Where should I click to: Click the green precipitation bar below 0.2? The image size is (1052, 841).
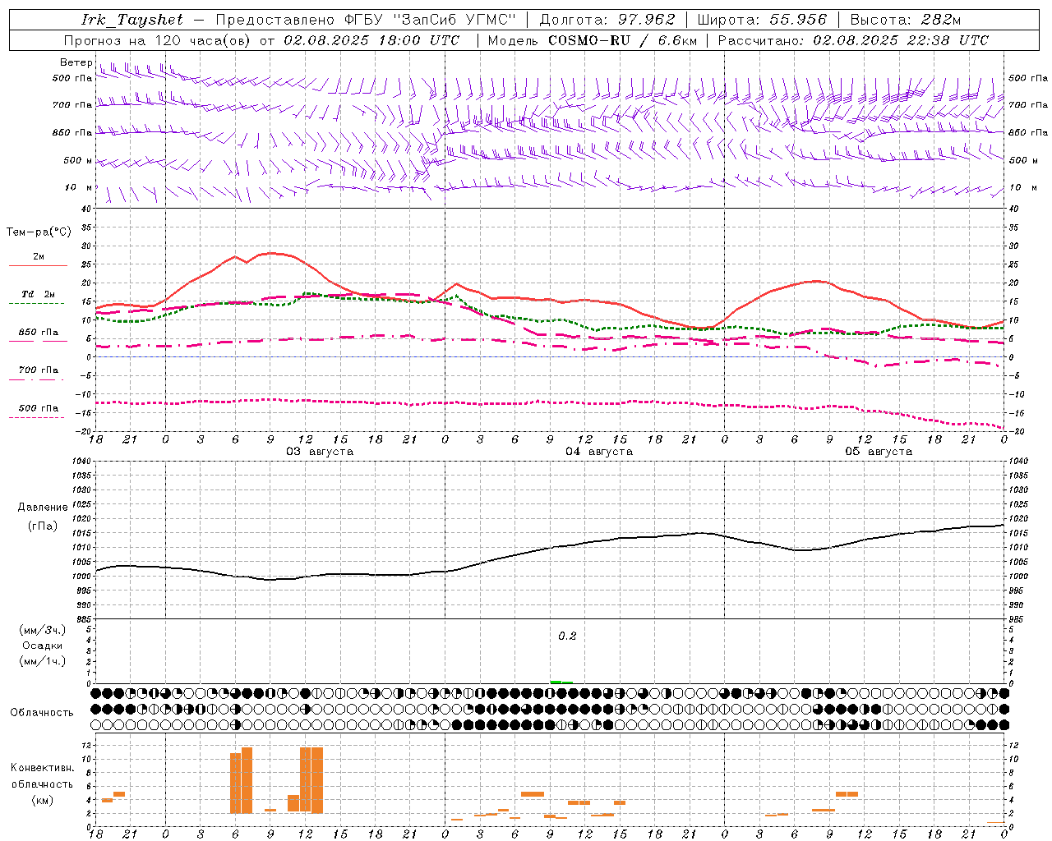tap(561, 682)
